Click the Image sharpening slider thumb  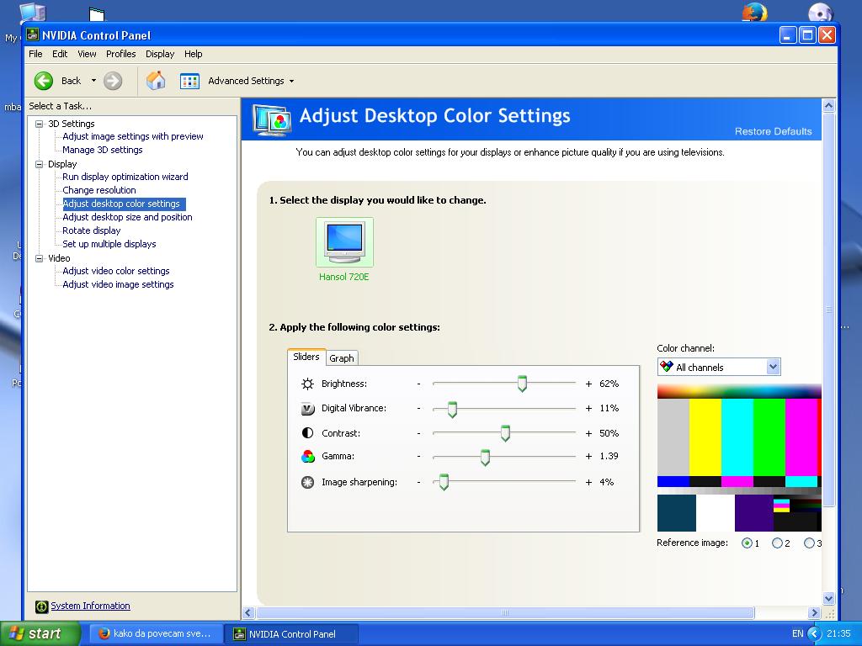444,482
